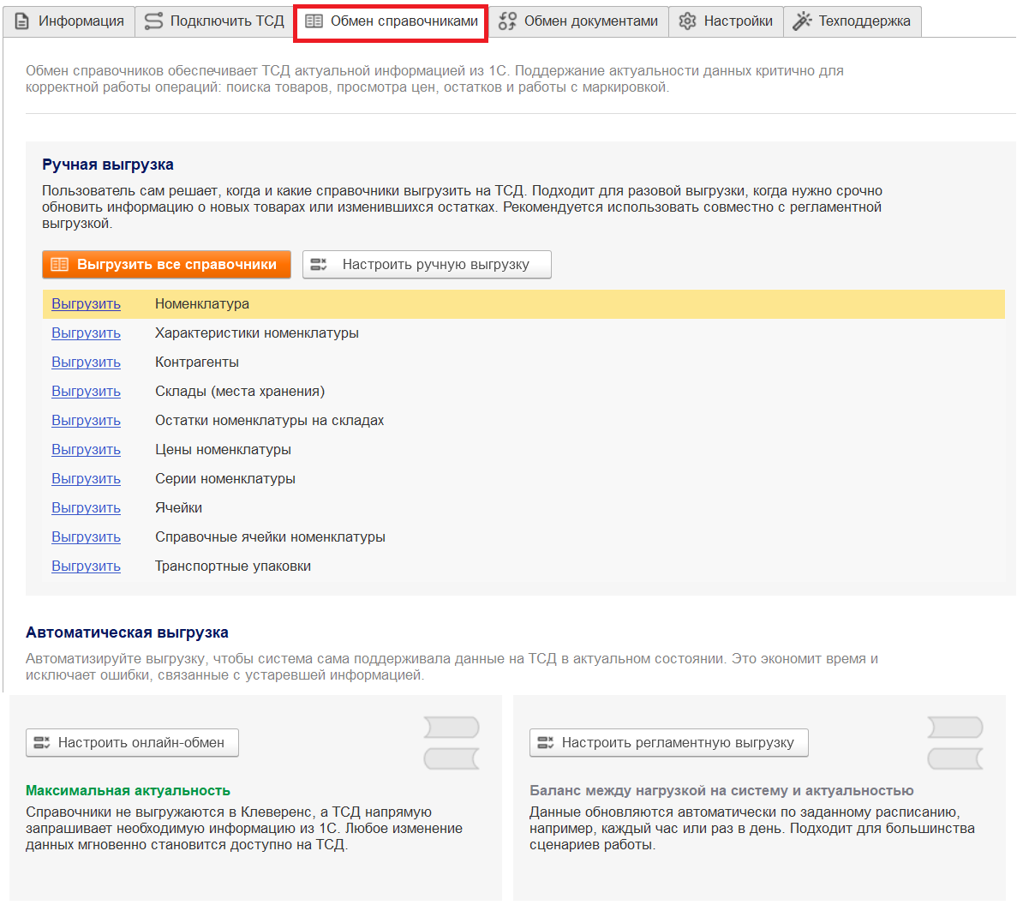This screenshot has height=923, width=1017.
Task: Select the Характеристики номенклатуры row text
Action: pos(257,333)
